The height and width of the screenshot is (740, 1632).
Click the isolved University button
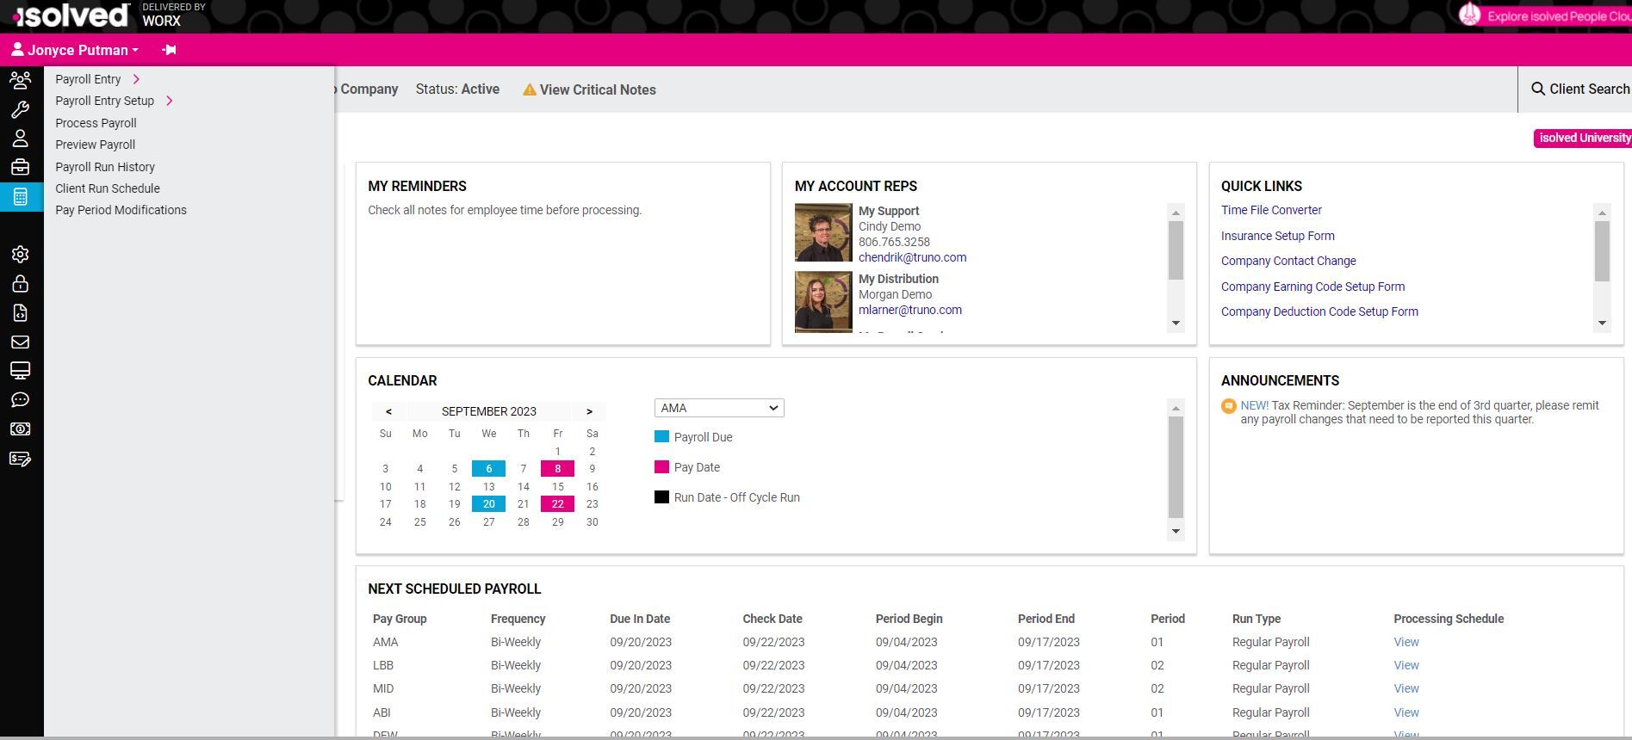(x=1583, y=138)
